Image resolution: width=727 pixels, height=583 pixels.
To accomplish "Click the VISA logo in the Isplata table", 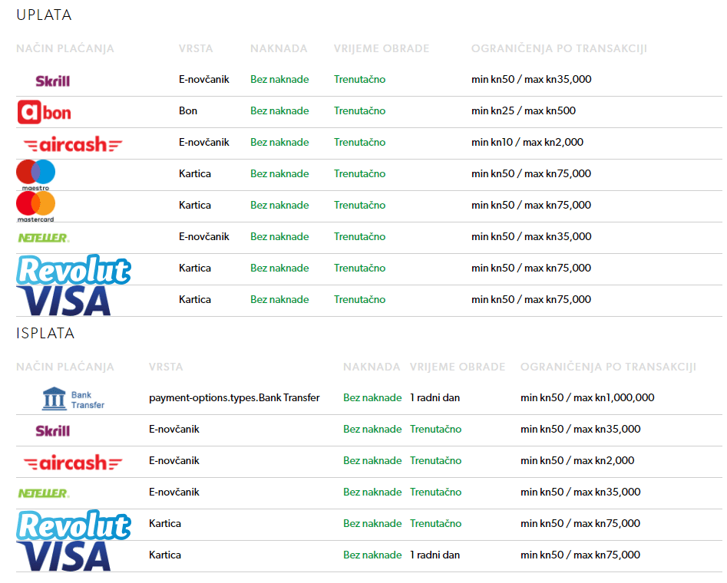I will pyautogui.click(x=64, y=556).
